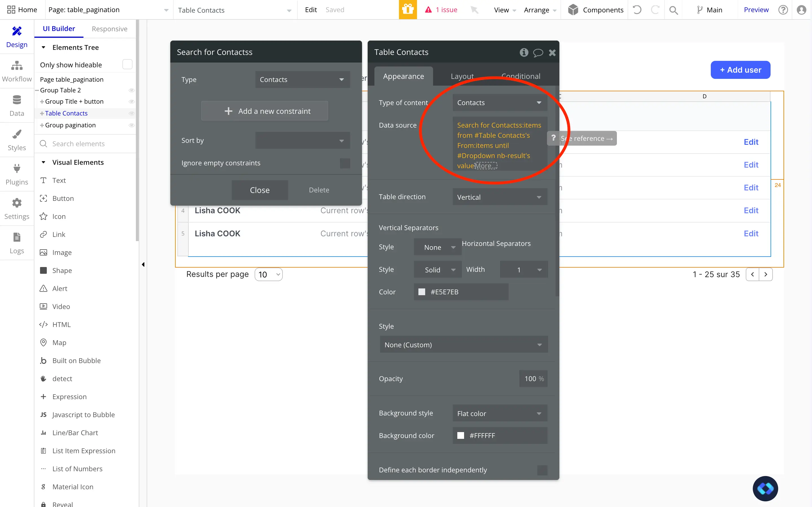Click the Add a new constraint button
Viewport: 812px width, 507px height.
[x=264, y=111]
